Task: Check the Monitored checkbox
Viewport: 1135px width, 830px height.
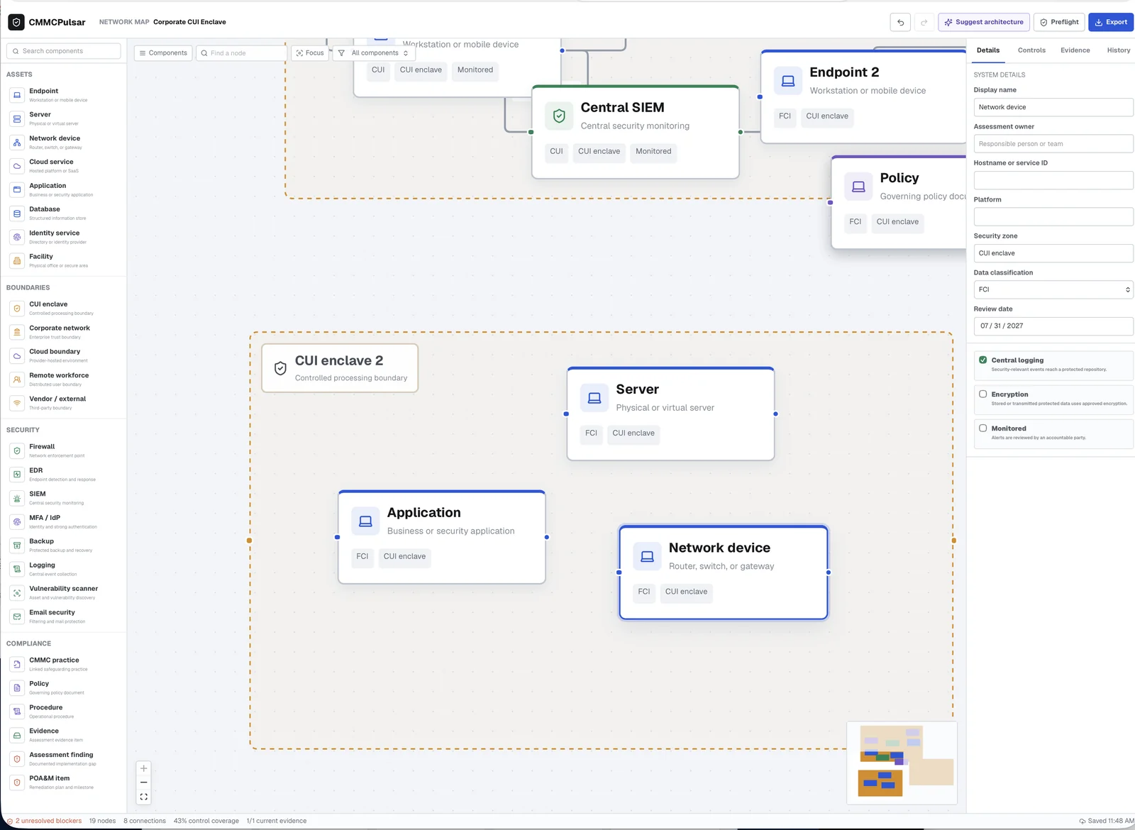Action: coord(982,428)
